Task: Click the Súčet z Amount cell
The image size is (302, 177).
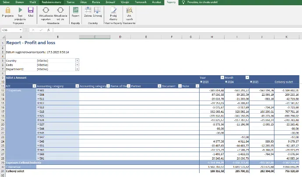Action: pyautogui.click(x=16, y=77)
